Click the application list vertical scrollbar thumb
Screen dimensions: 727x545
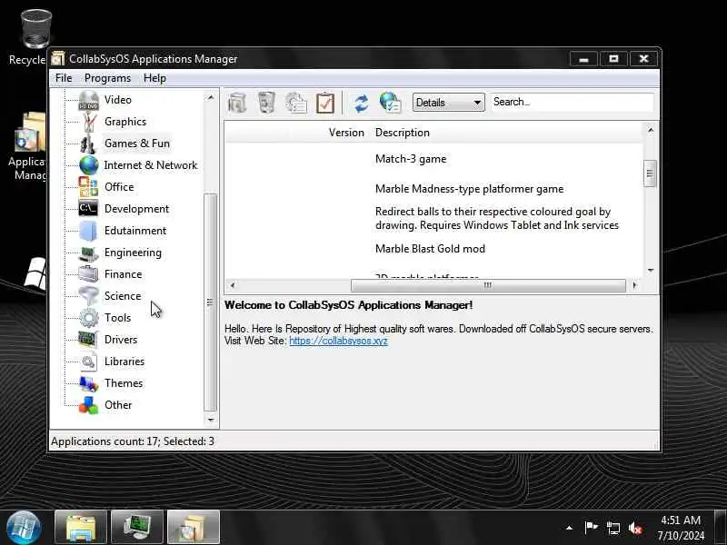click(x=650, y=173)
